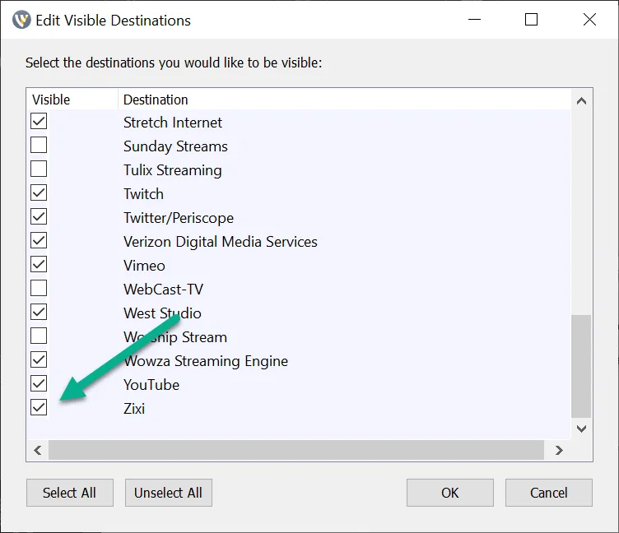
Task: Enable the WebCast-TV checkbox
Action: 39,289
